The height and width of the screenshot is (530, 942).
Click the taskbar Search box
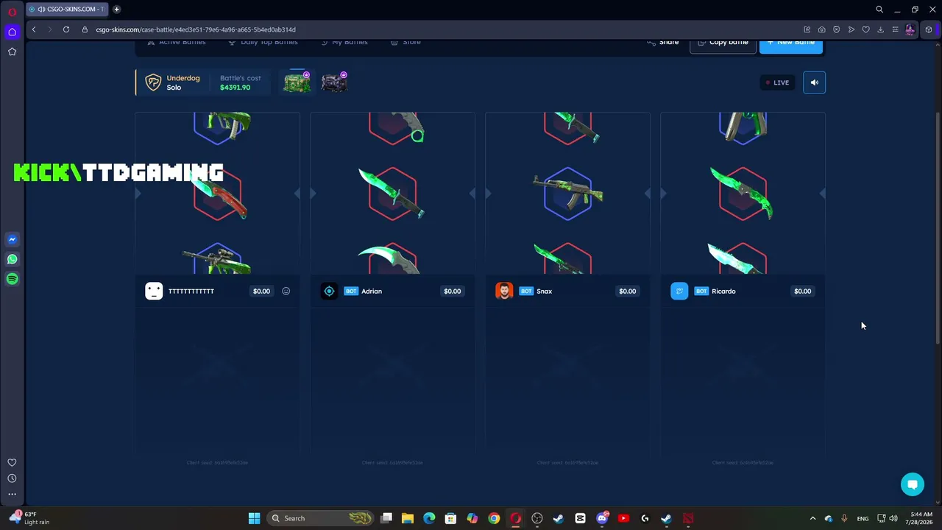319,518
